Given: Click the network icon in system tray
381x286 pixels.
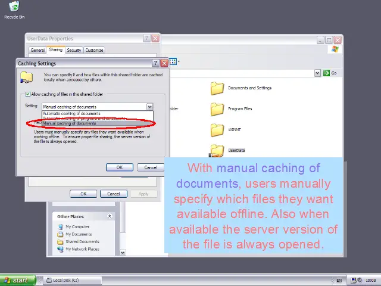Looking at the screenshot, I should click(354, 281).
